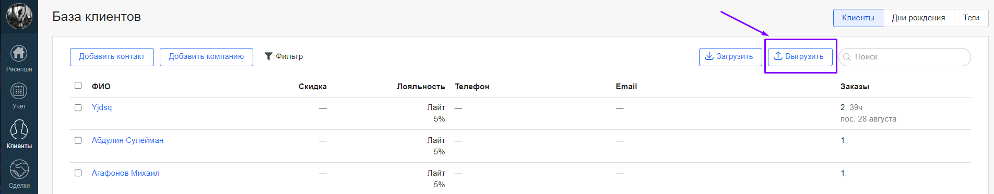Screen dimensions: 994x194
Task: Click the Добавить контакт button
Action: (x=112, y=57)
